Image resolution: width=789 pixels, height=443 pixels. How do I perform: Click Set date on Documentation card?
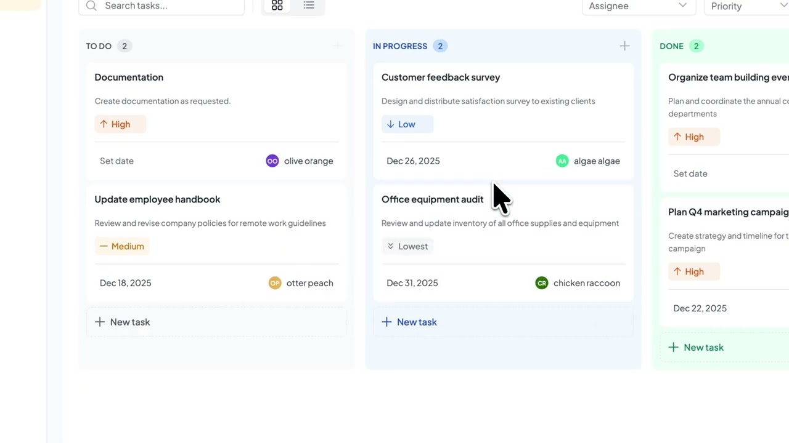click(117, 161)
